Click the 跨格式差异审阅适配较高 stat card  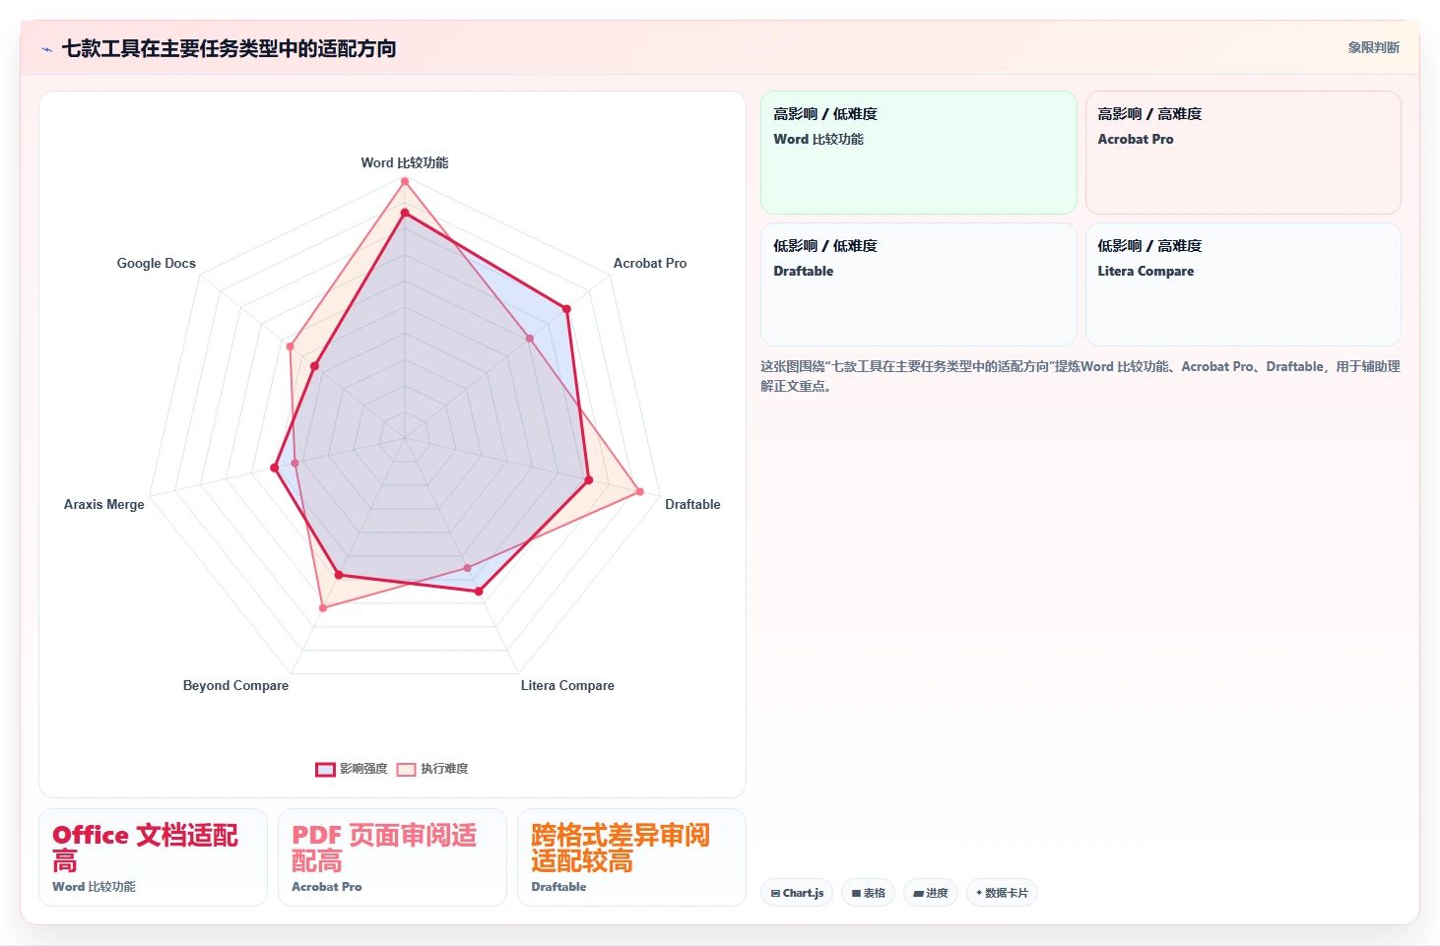point(631,857)
